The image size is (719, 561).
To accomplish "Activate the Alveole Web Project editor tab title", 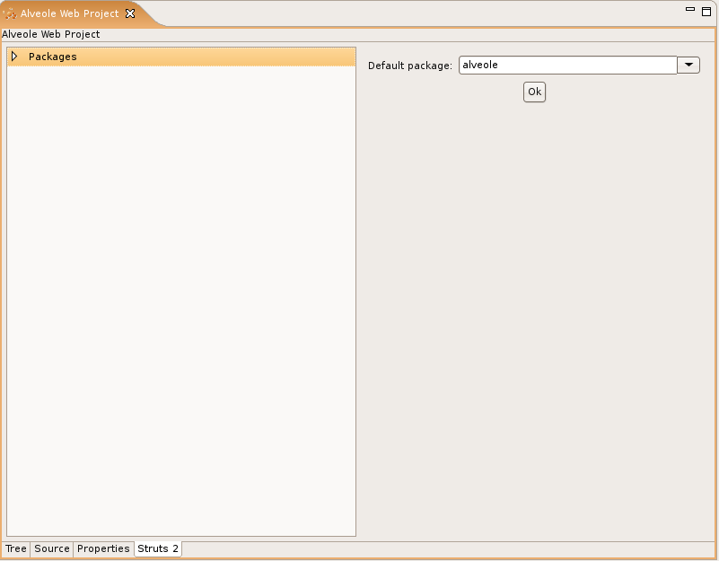I will coord(69,13).
